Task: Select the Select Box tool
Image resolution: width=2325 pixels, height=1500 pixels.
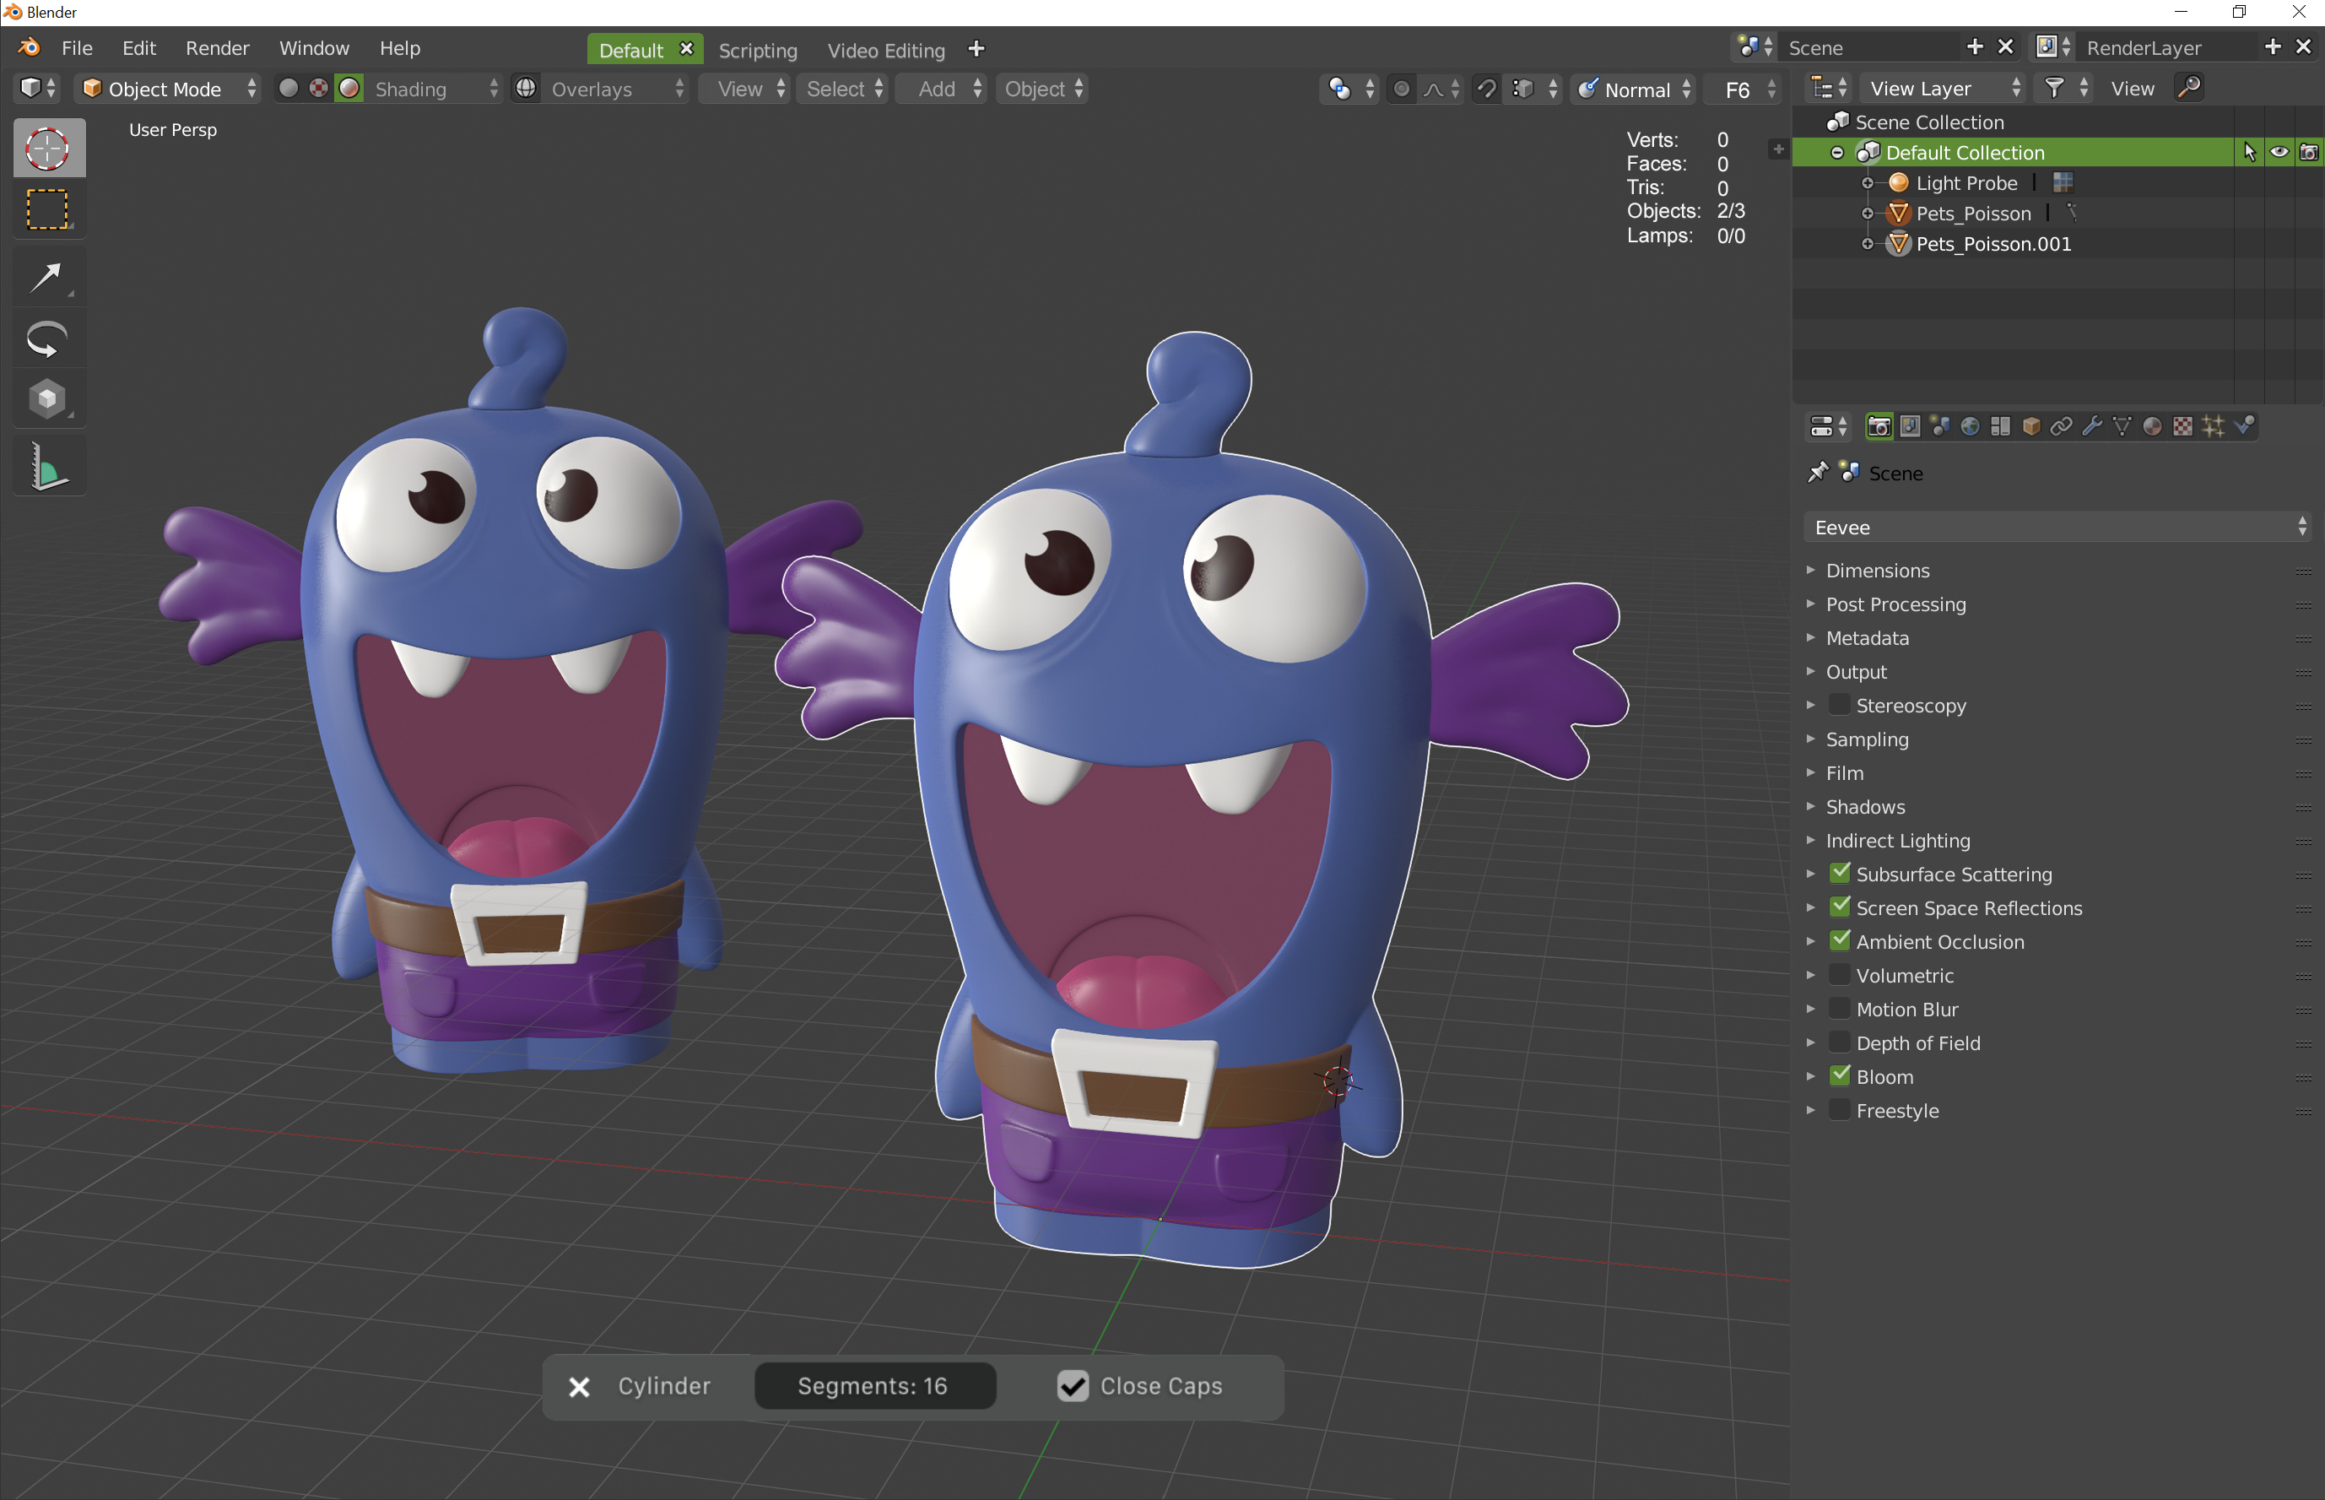Action: point(48,208)
